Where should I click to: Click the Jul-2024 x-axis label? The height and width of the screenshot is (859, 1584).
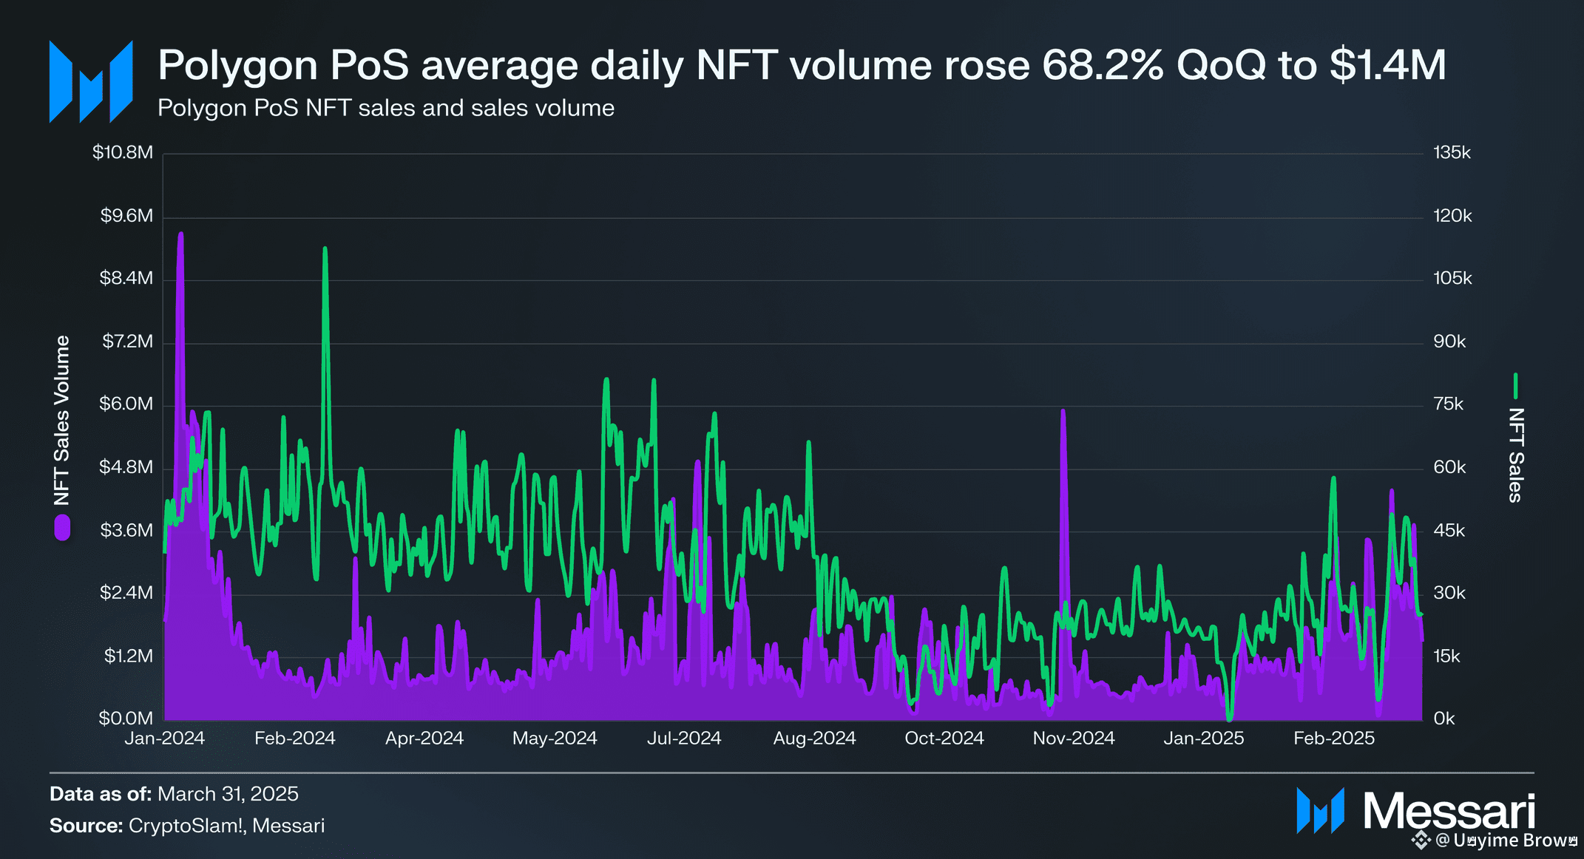coord(683,738)
